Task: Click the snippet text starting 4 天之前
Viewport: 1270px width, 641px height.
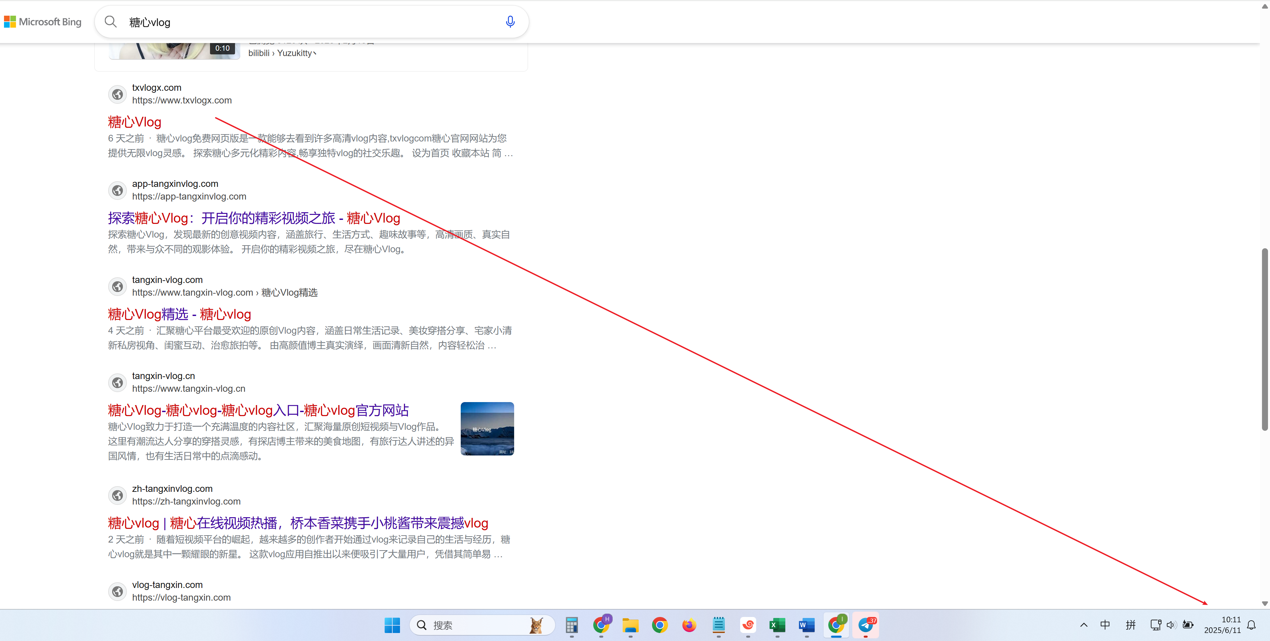Action: click(309, 338)
